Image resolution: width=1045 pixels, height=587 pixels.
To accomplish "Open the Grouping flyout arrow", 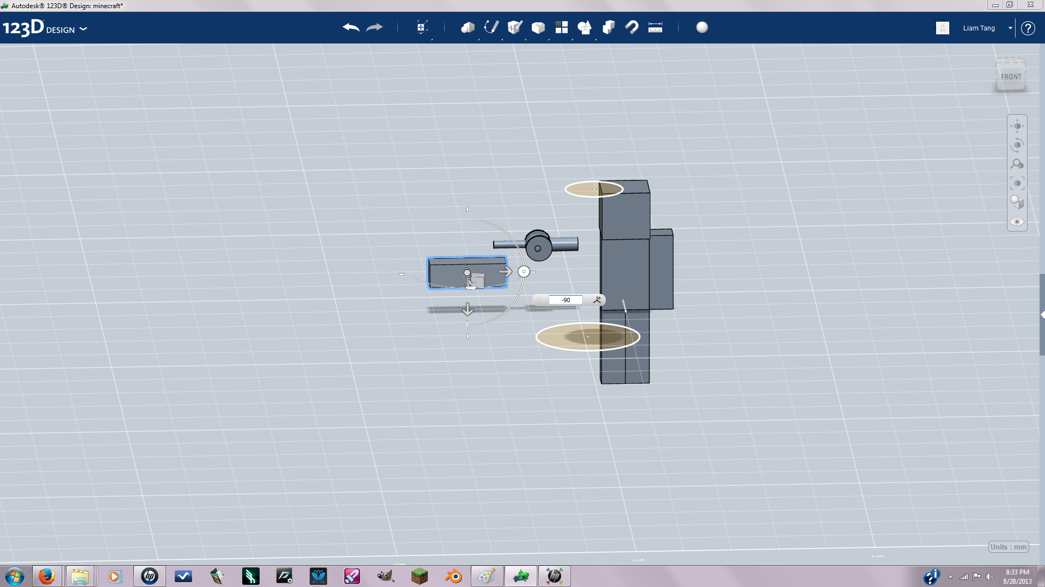I will click(x=595, y=39).
